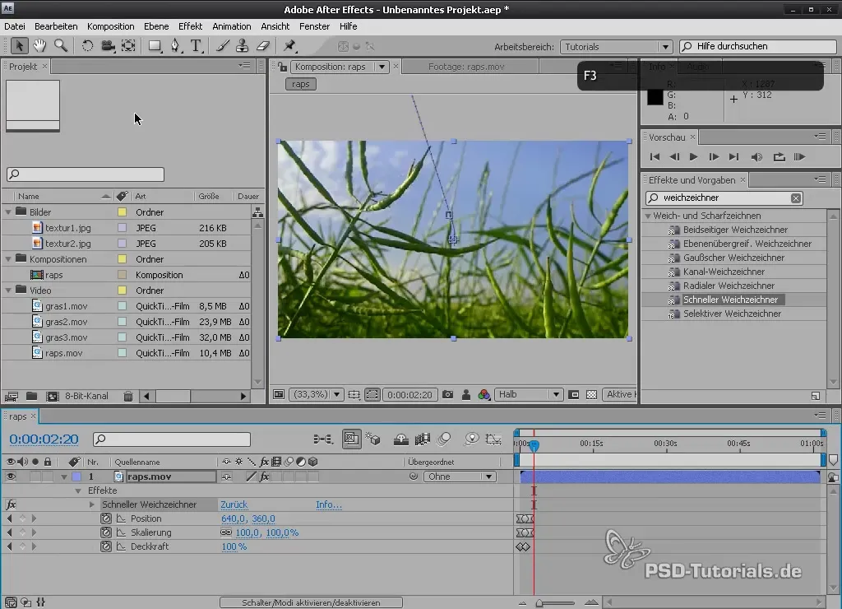842x609 pixels.
Task: Hide the raps.mov layer with eye
Action: pyautogui.click(x=11, y=477)
